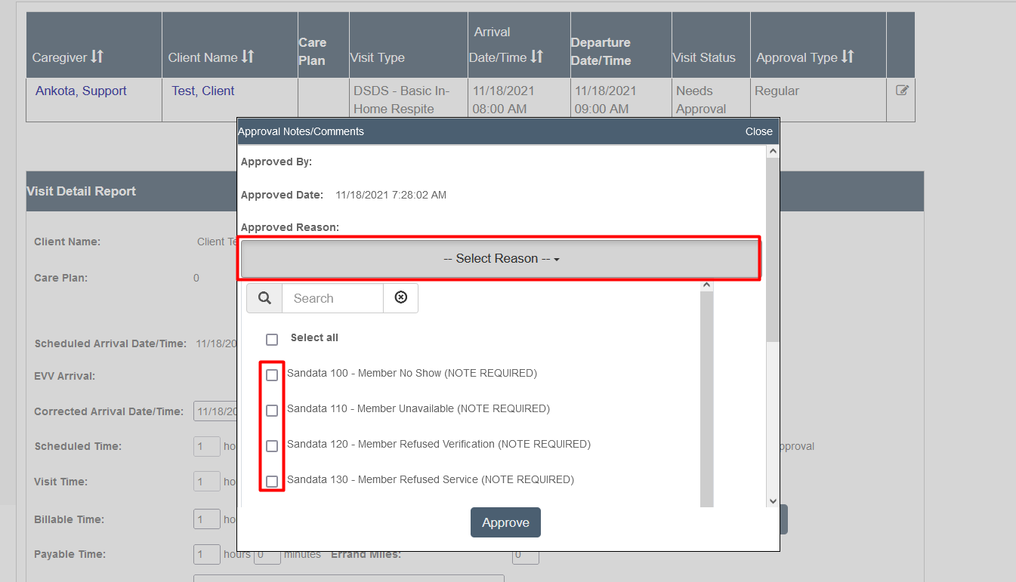Open the Test, Client record link
The image size is (1016, 582).
[x=202, y=90]
